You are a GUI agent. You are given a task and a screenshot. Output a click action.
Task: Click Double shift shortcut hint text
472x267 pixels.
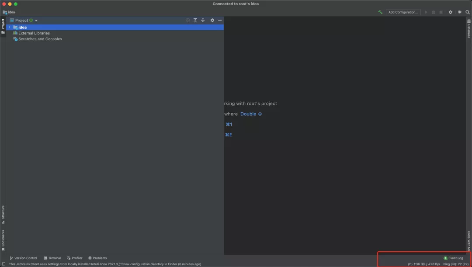pos(251,114)
